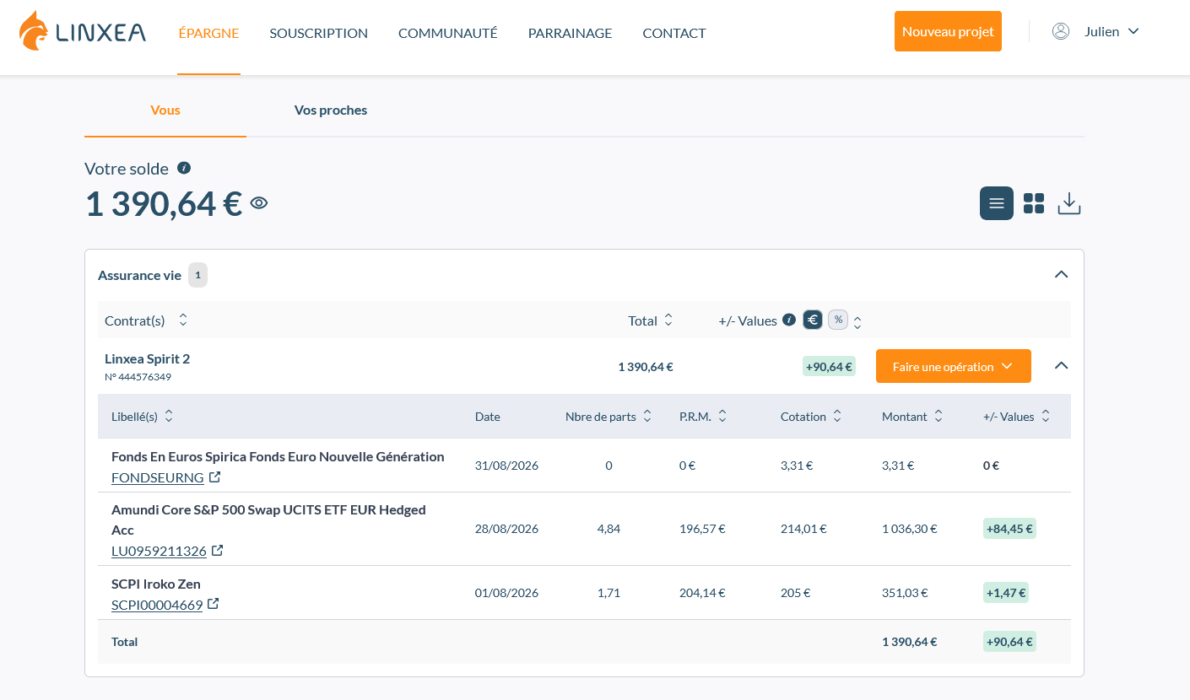Hide balance with the eye icon
The image size is (1190, 700).
coord(259,202)
